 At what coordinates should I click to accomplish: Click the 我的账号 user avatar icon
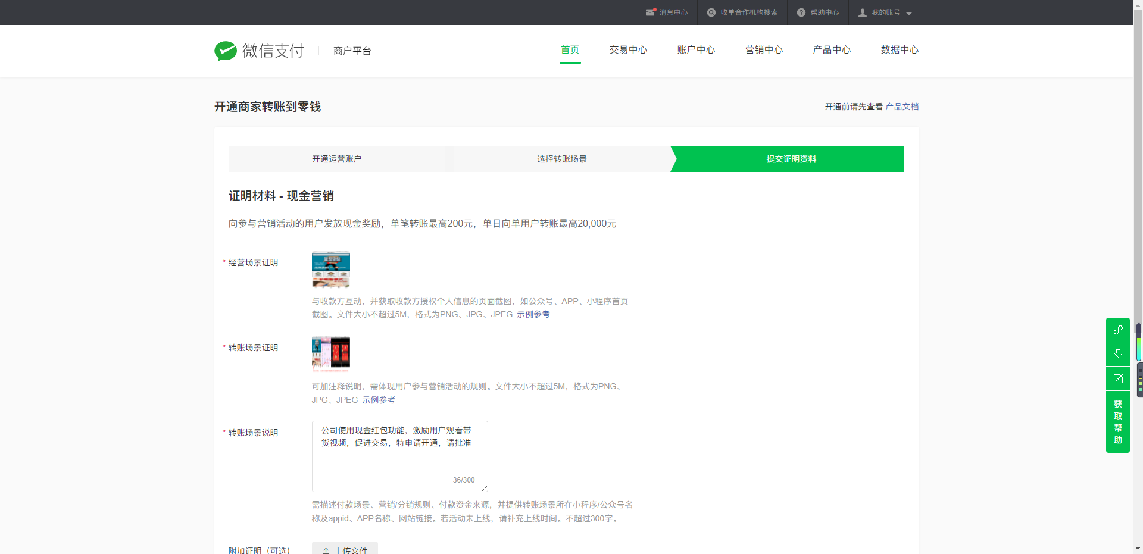click(862, 12)
